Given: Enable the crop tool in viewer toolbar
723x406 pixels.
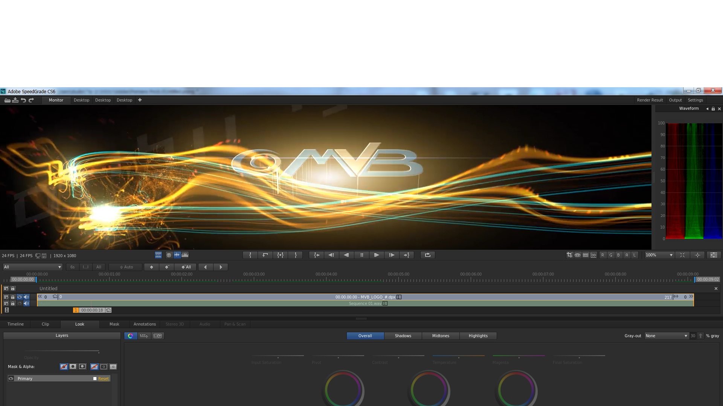Looking at the screenshot, I should pos(569,255).
